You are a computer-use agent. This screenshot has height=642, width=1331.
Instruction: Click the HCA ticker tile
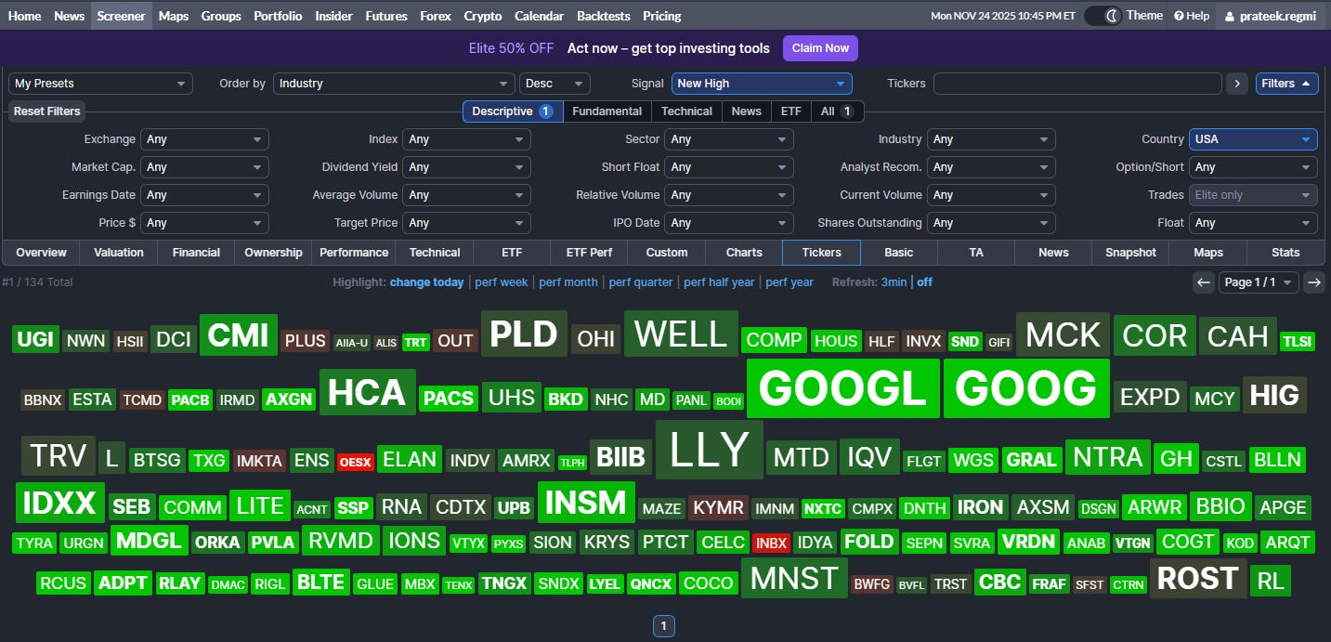(x=367, y=393)
